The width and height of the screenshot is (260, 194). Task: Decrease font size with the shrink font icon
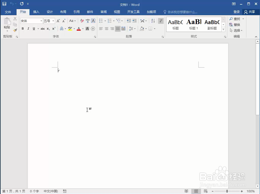pos(64,21)
